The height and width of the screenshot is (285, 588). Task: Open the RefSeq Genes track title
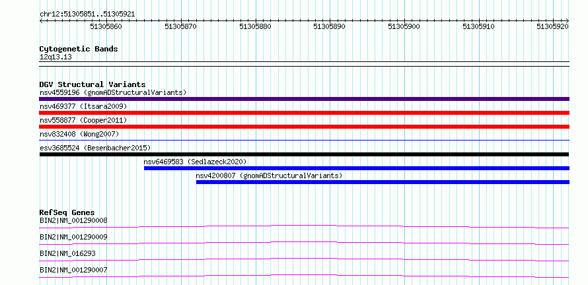[x=67, y=212]
